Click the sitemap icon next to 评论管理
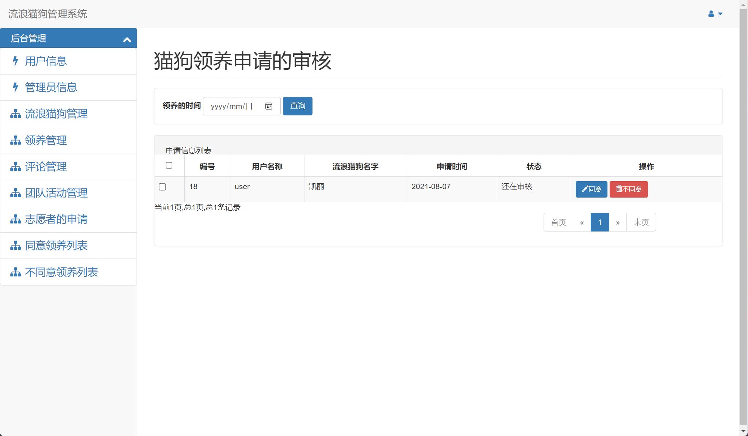 point(15,167)
